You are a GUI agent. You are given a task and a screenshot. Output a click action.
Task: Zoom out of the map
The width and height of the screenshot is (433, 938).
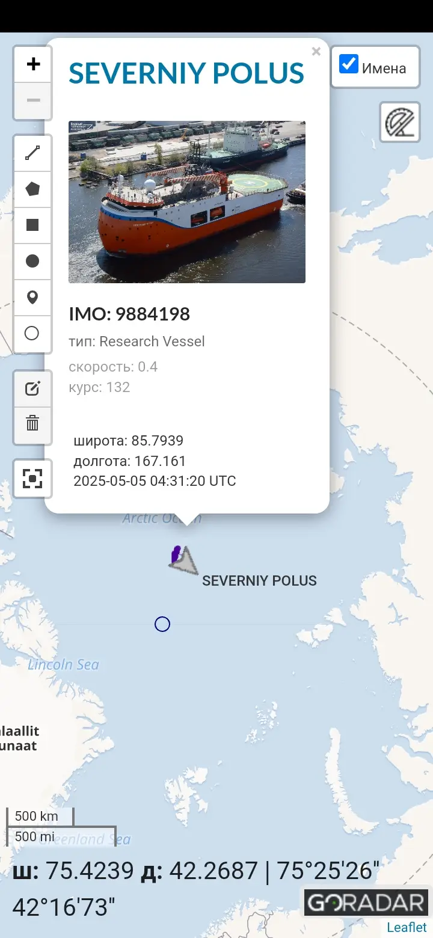[x=33, y=99]
